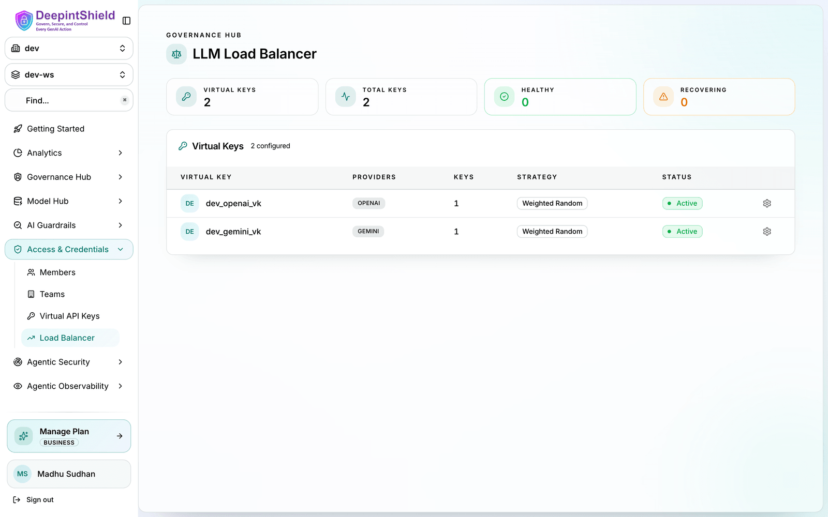The height and width of the screenshot is (517, 828).
Task: Click the GEMINI provider badge
Action: click(368, 232)
